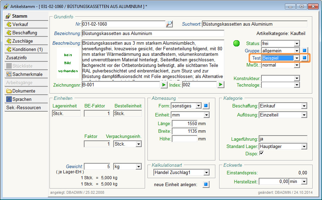Open the Sek.-Ressourcen tab

[x=26, y=107]
